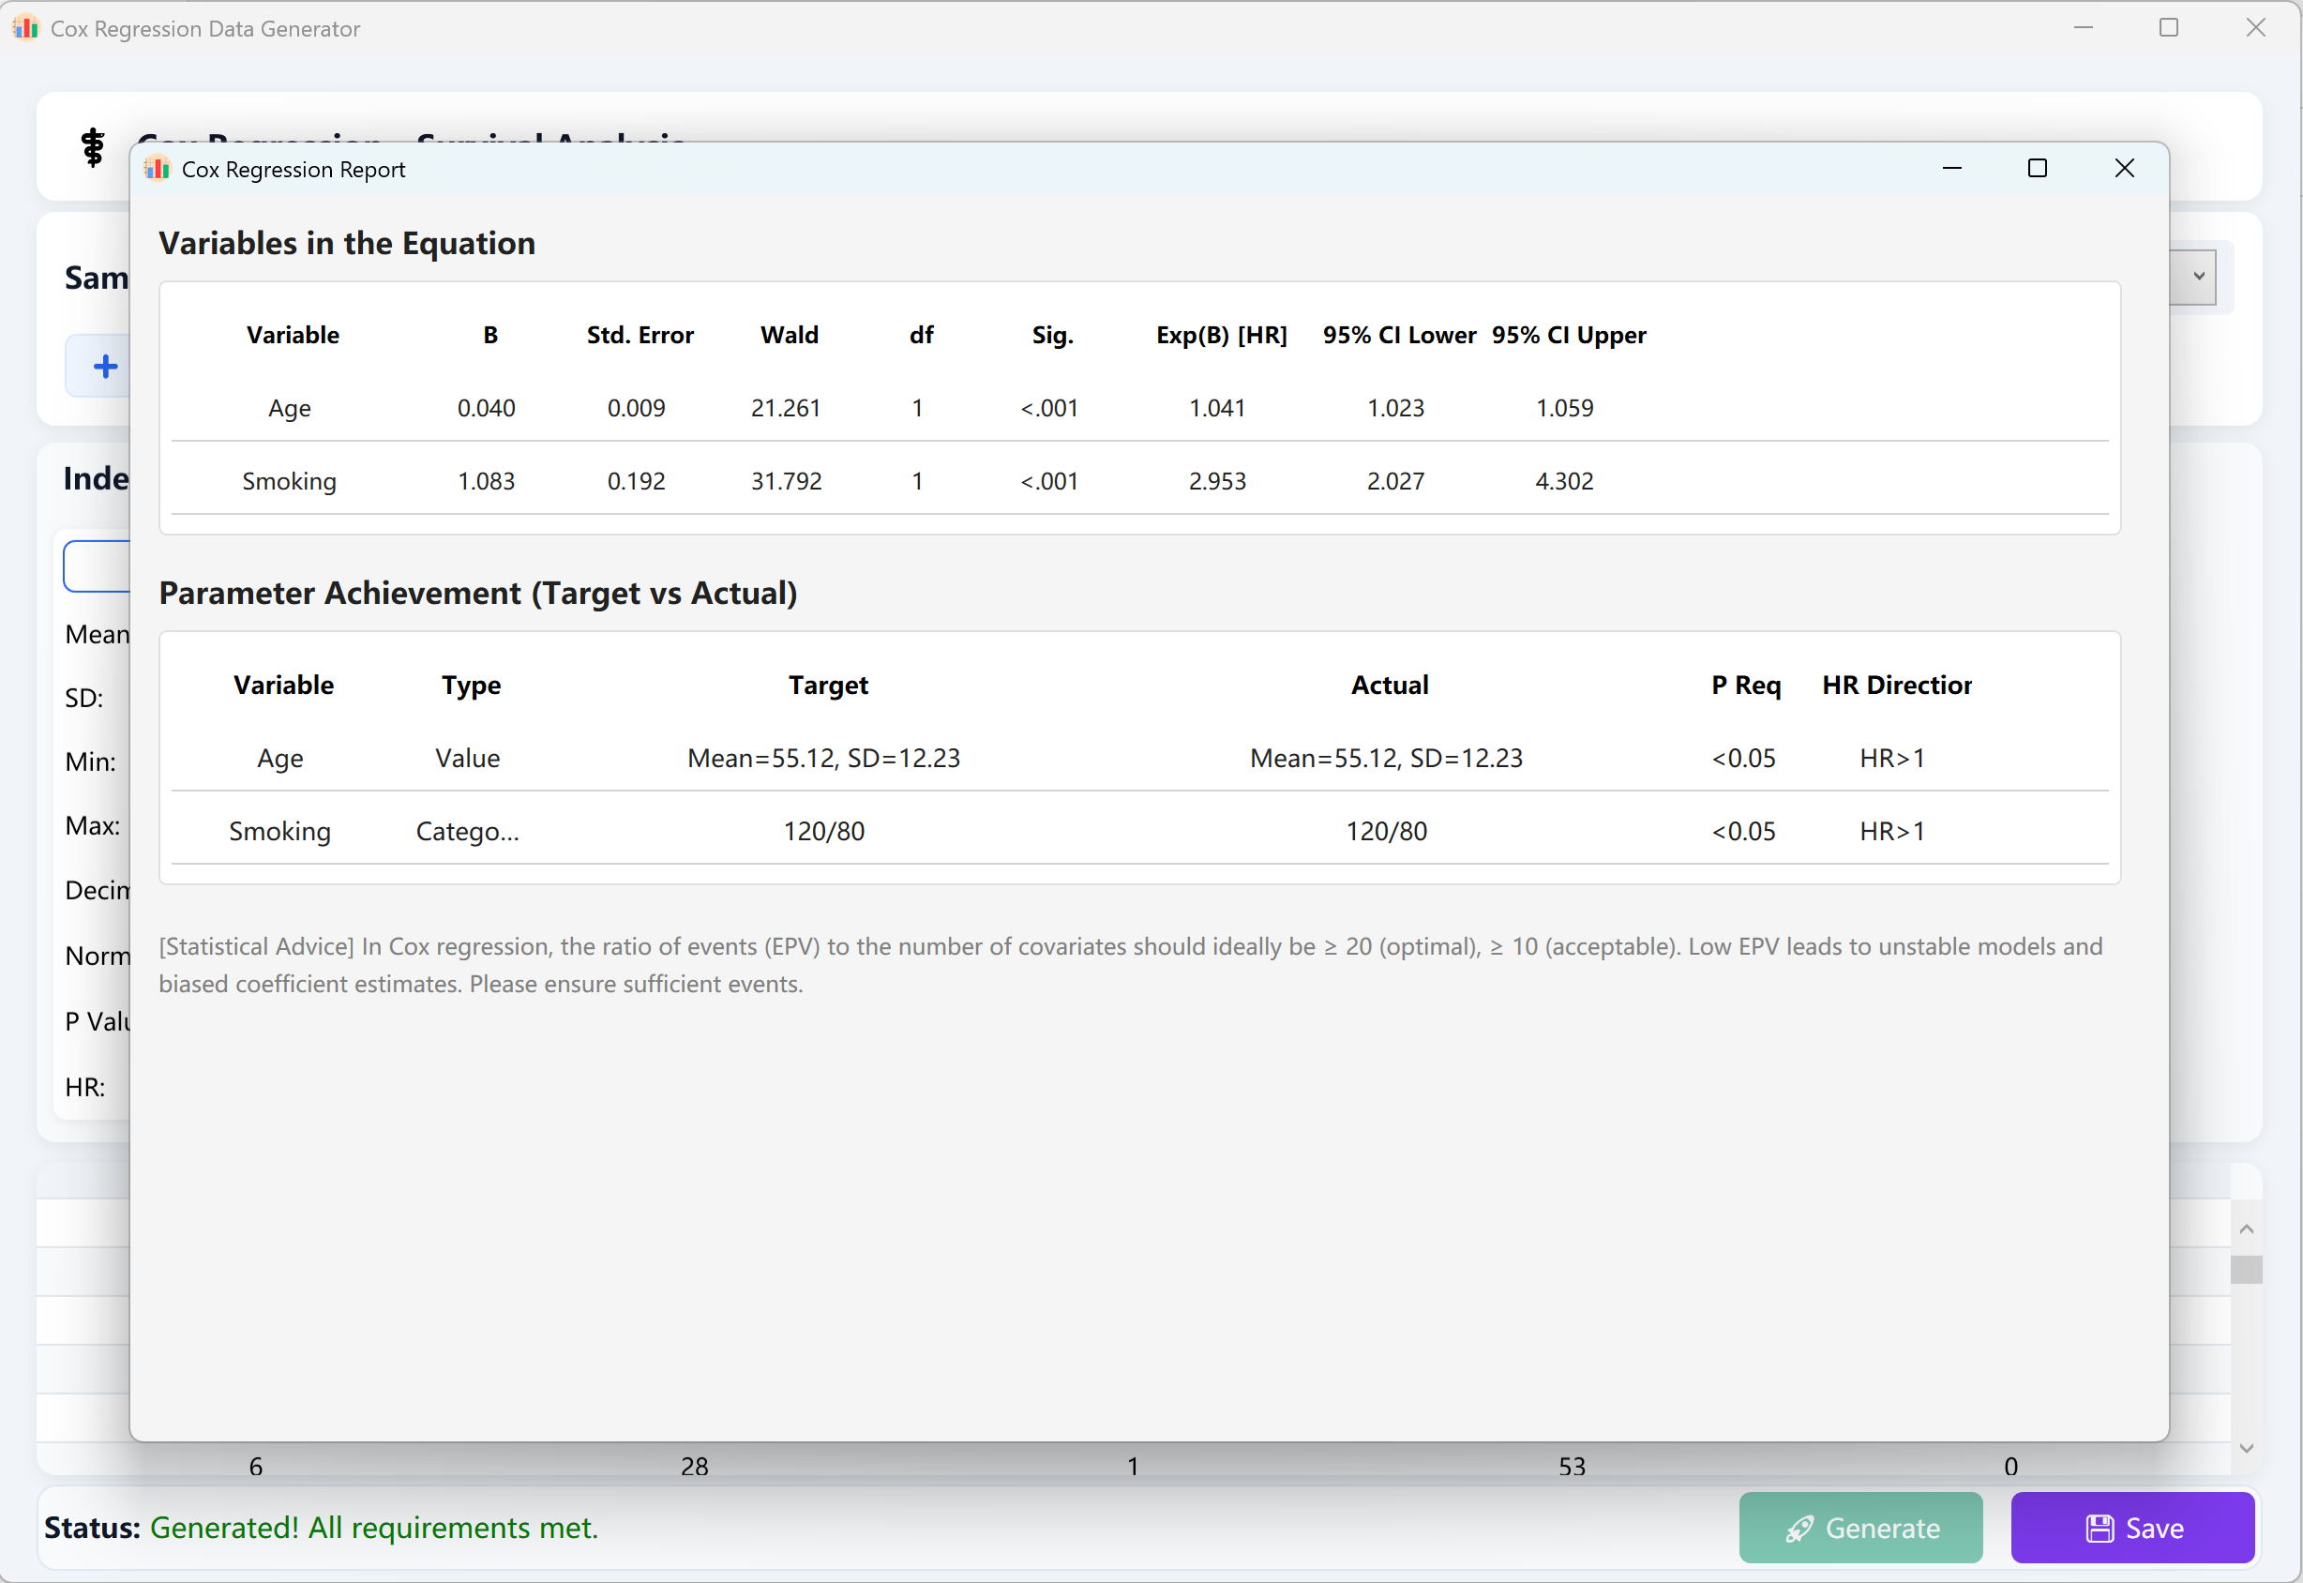
Task: Click the B coefficient 0.040
Action: [x=486, y=408]
